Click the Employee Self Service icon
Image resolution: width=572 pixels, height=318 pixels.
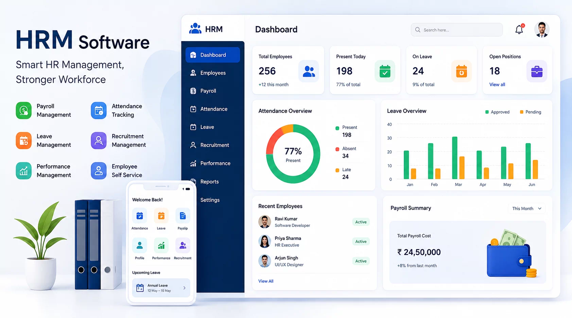(99, 171)
